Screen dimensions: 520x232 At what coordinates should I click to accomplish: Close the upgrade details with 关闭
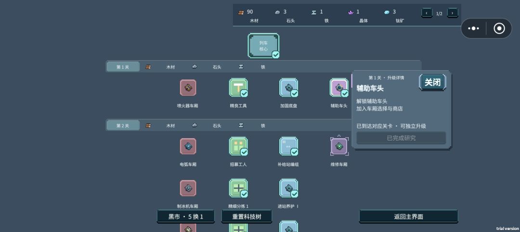(x=432, y=82)
